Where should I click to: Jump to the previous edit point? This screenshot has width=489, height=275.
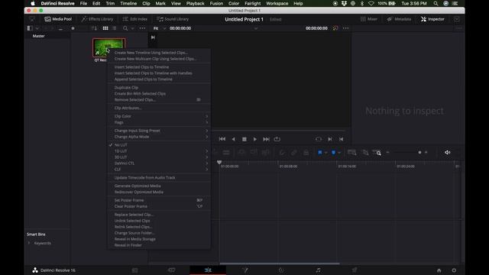[342, 139]
